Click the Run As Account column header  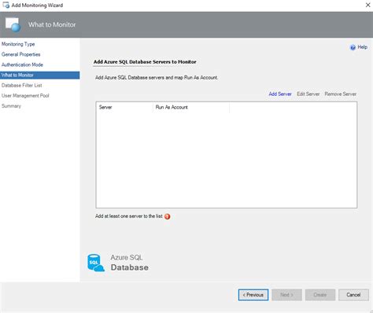pyautogui.click(x=191, y=107)
